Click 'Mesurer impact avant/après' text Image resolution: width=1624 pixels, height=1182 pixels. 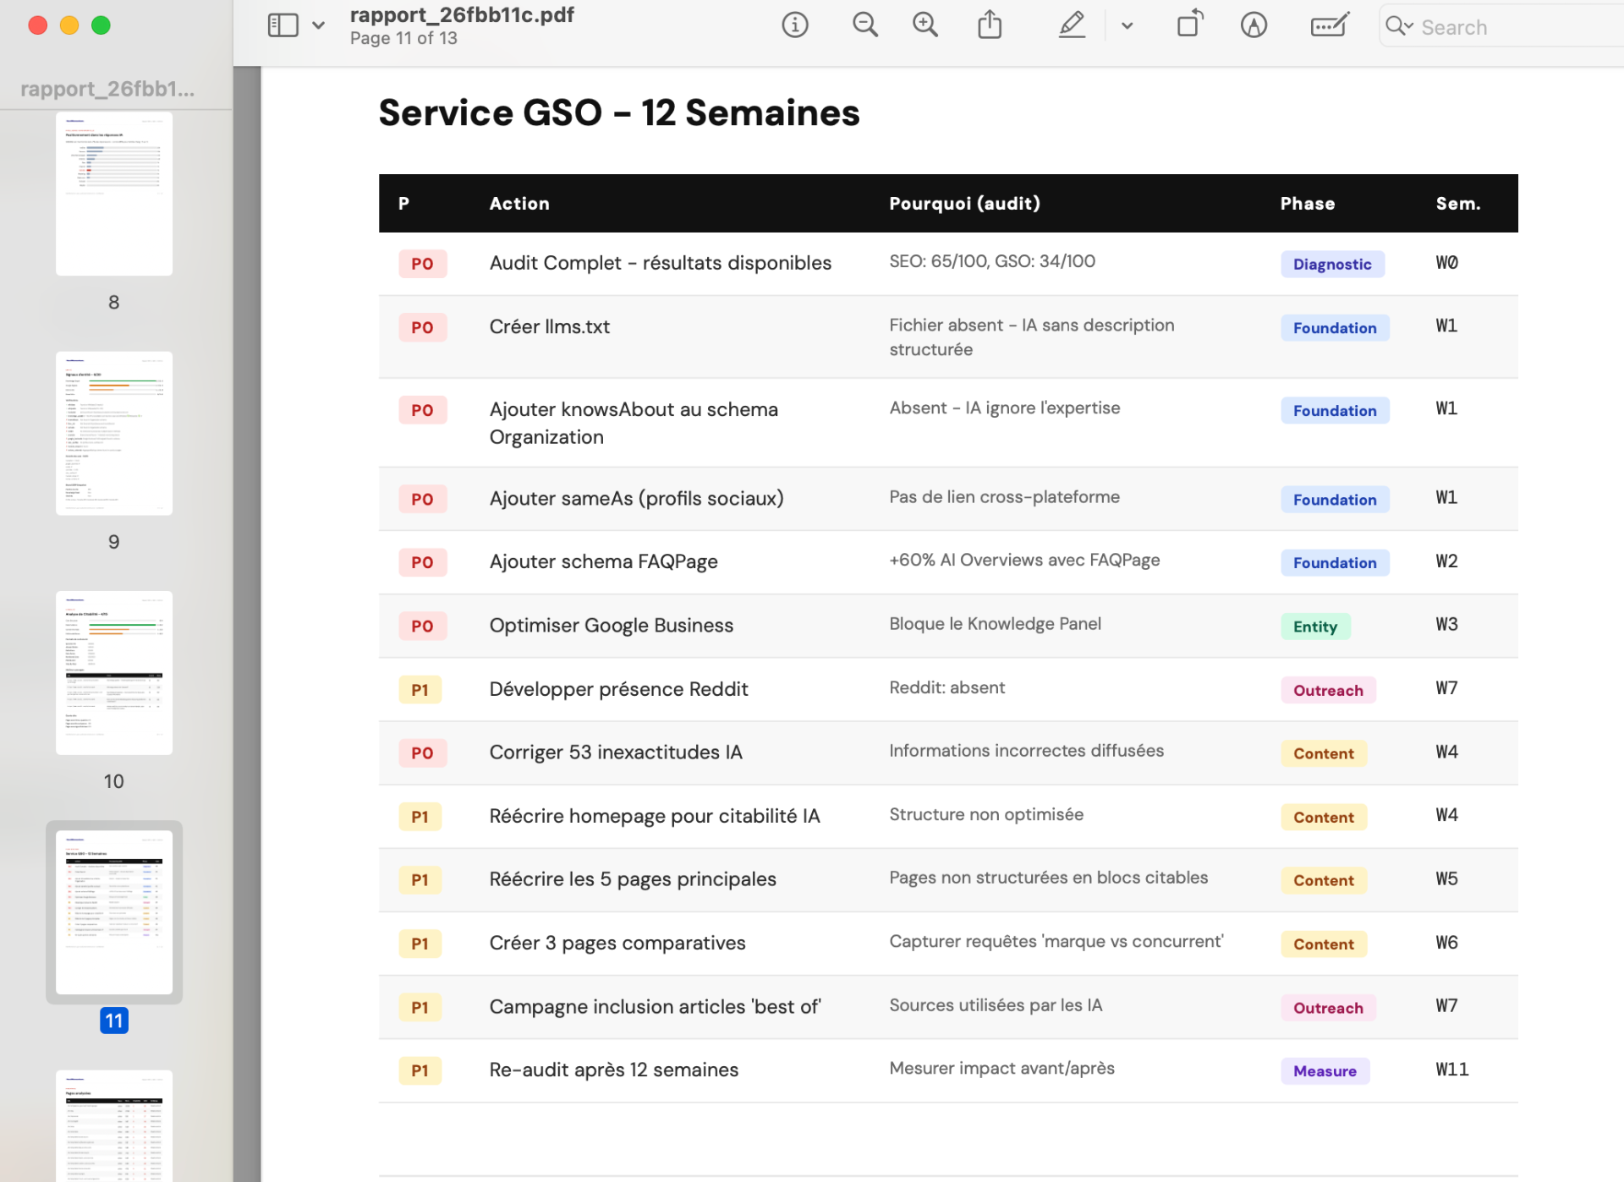pos(1001,1069)
